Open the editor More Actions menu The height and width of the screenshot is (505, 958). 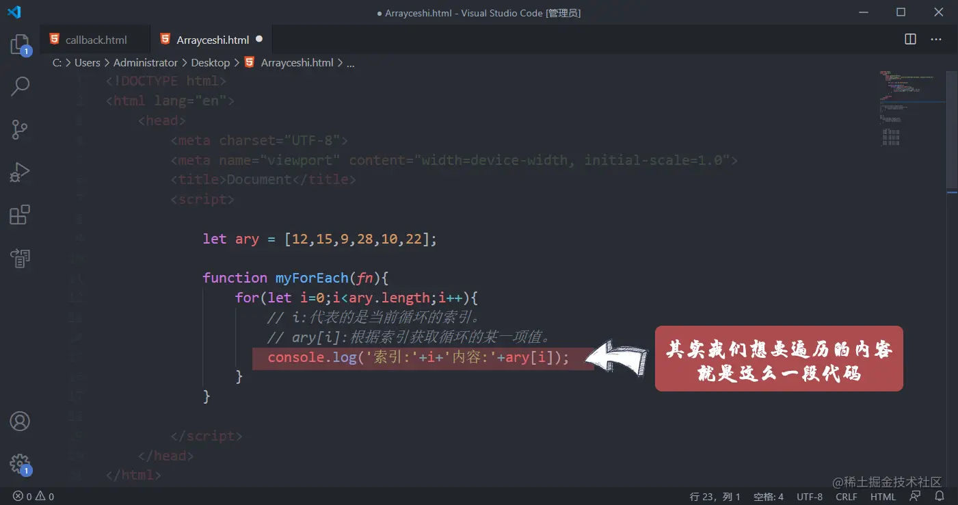pyautogui.click(x=936, y=39)
